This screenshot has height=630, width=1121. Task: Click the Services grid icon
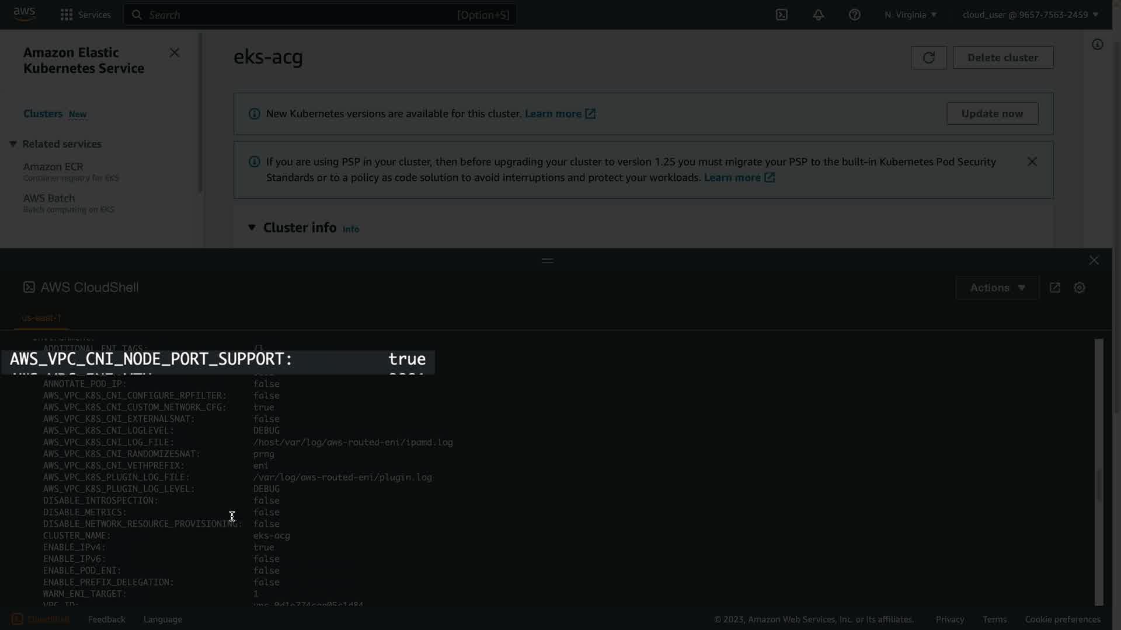pyautogui.click(x=67, y=15)
